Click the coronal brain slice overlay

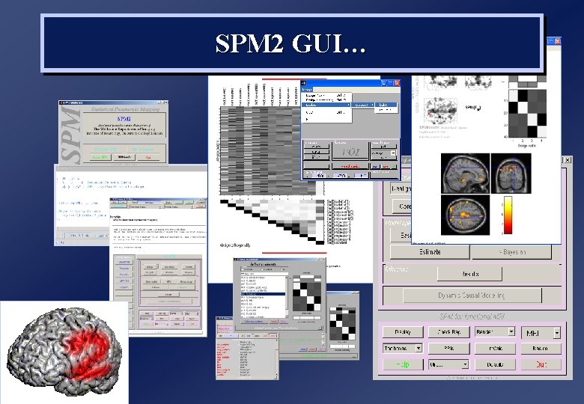[511, 174]
